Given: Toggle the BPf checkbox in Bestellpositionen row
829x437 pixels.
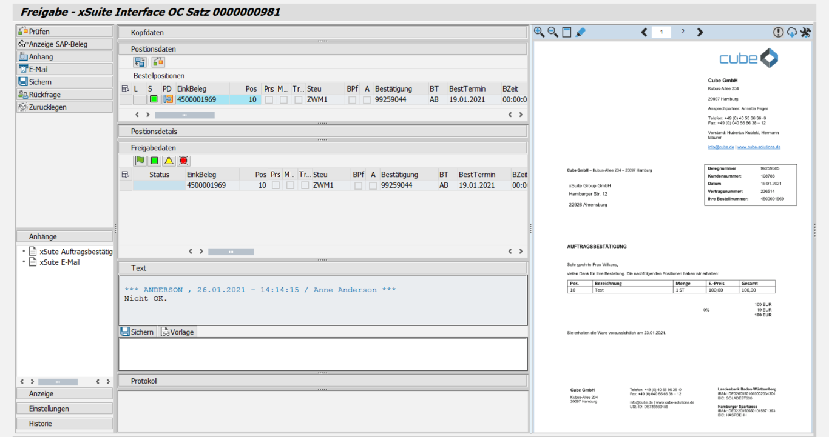Looking at the screenshot, I should 352,100.
